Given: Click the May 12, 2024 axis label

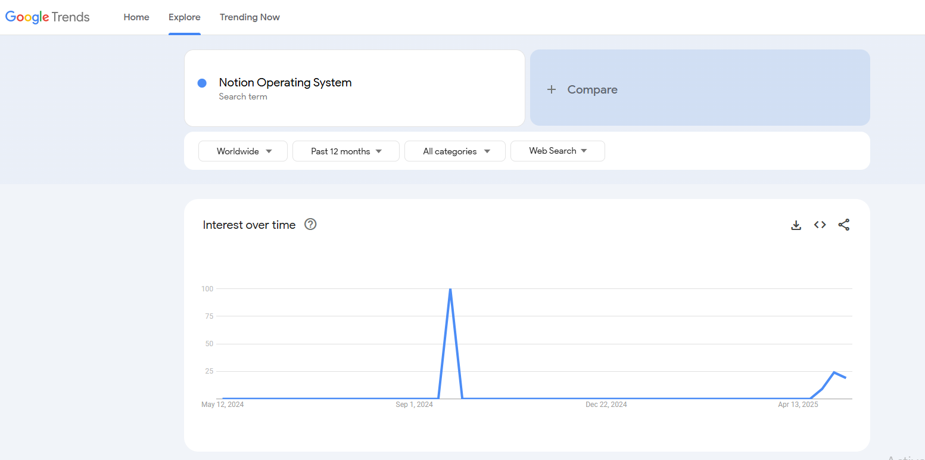Looking at the screenshot, I should point(223,405).
